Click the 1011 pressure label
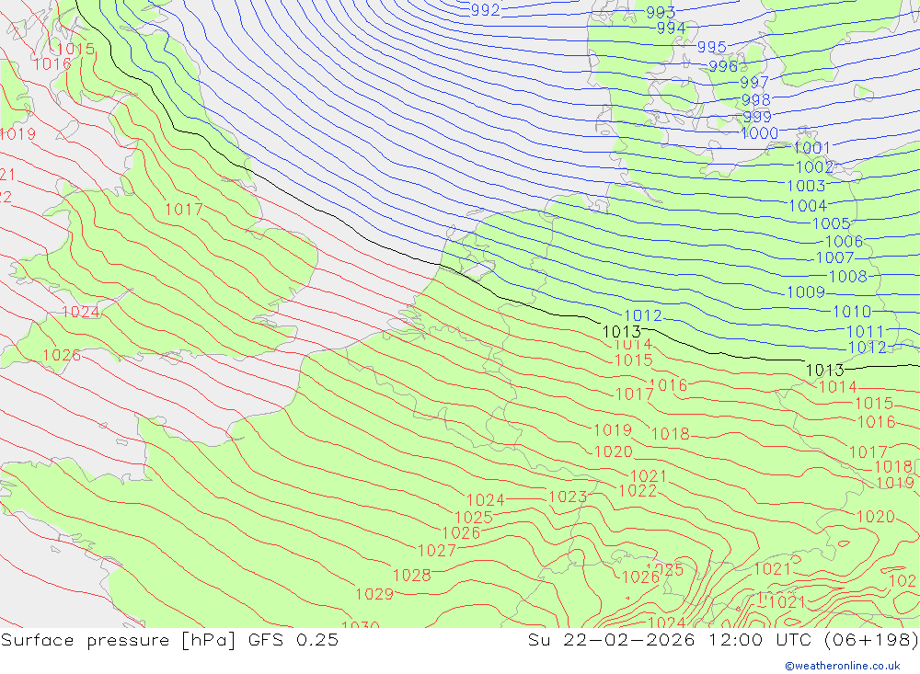Screen dimensions: 920x674 click(x=865, y=331)
